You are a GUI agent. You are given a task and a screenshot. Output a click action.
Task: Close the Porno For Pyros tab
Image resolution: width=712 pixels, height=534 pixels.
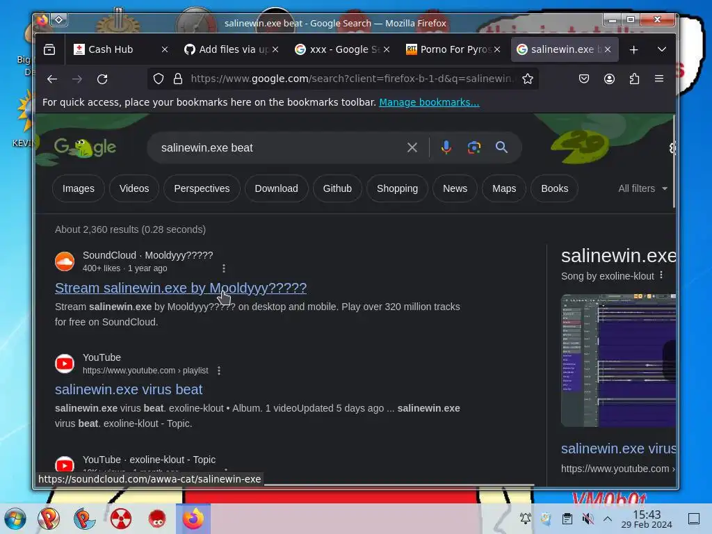pos(497,49)
